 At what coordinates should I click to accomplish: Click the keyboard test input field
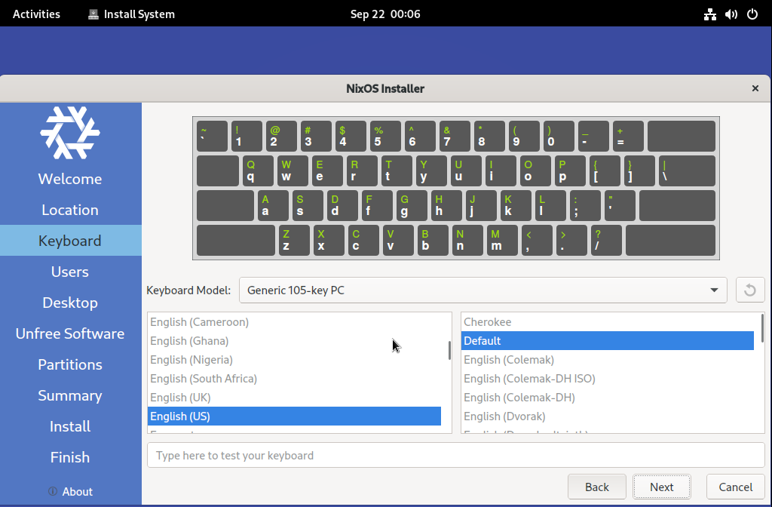[x=455, y=455]
